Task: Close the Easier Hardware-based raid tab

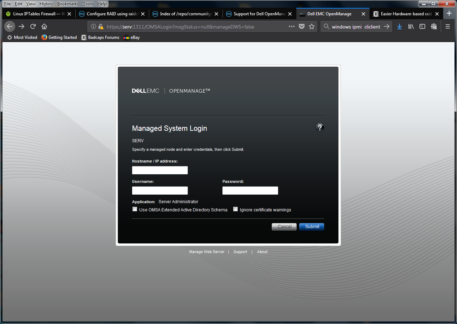Action: point(437,14)
